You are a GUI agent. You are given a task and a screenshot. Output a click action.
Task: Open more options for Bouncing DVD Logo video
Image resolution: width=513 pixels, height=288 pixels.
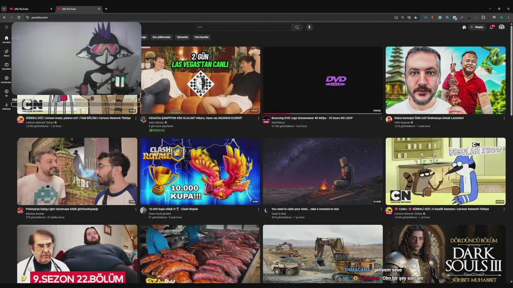point(381,118)
